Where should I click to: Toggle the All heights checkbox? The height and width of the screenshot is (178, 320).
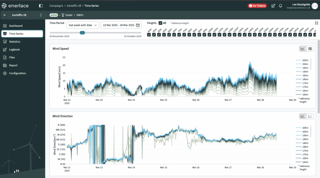pyautogui.click(x=160, y=23)
